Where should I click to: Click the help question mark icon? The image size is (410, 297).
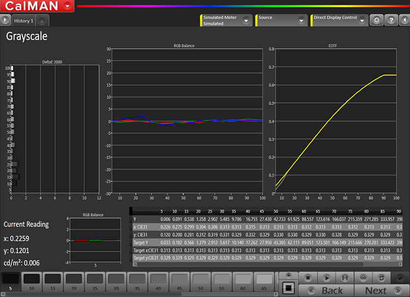click(391, 20)
